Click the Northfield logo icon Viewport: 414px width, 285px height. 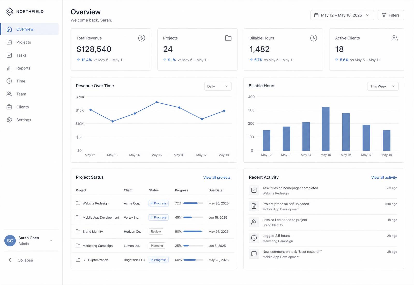[x=10, y=11]
